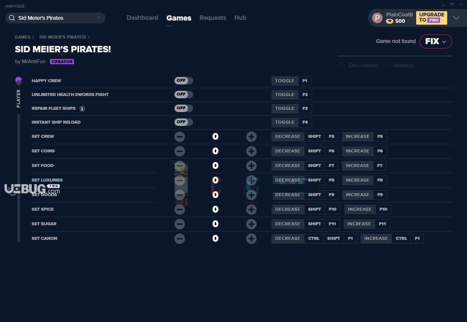Image resolution: width=467 pixels, height=322 pixels.
Task: Decrease Set Sugar with the minus icon
Action: click(x=180, y=224)
